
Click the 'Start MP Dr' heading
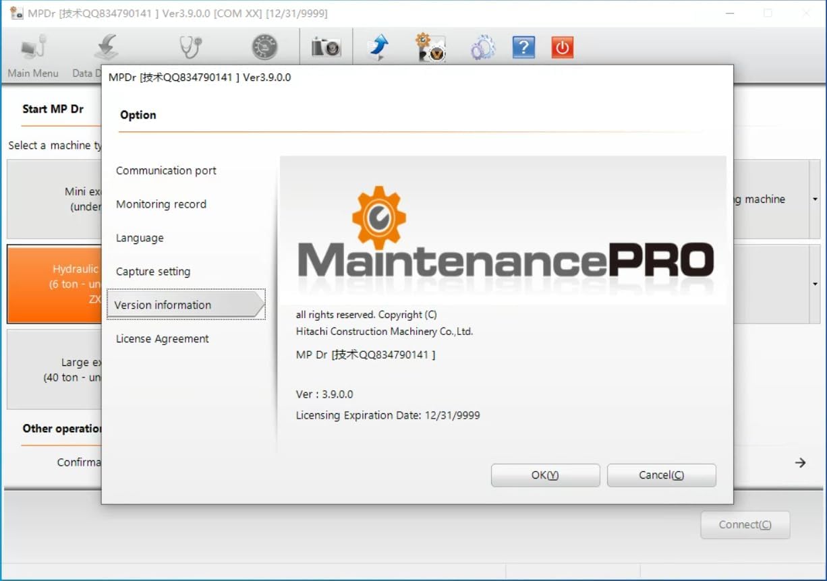click(53, 109)
